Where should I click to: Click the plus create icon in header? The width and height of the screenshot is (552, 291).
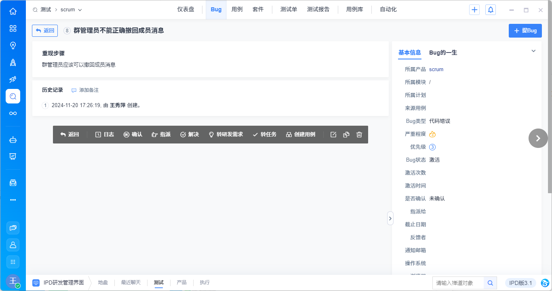tap(474, 10)
